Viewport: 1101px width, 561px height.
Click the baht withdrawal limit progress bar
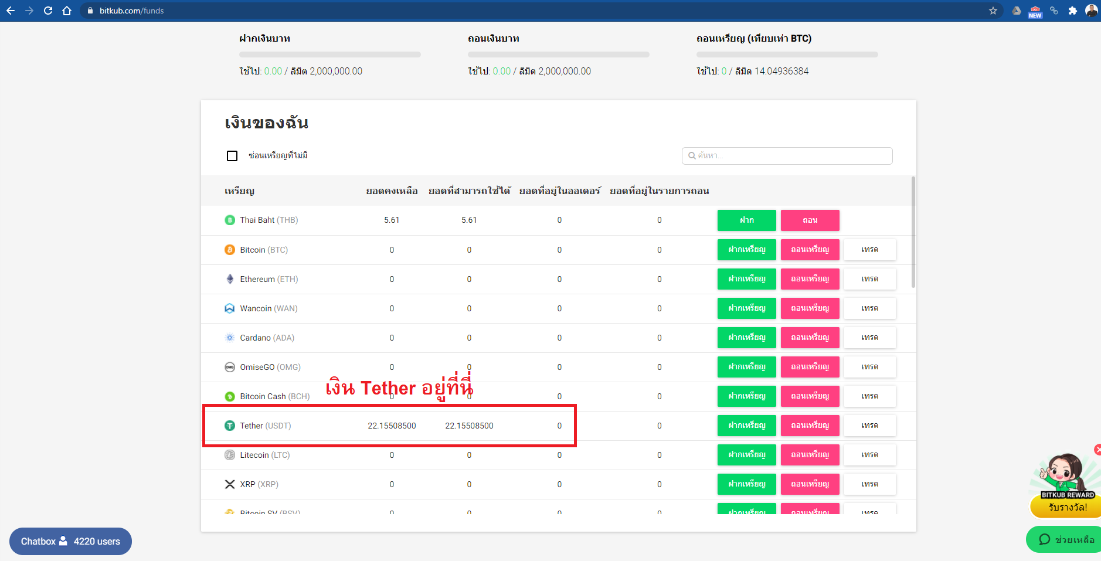click(559, 55)
